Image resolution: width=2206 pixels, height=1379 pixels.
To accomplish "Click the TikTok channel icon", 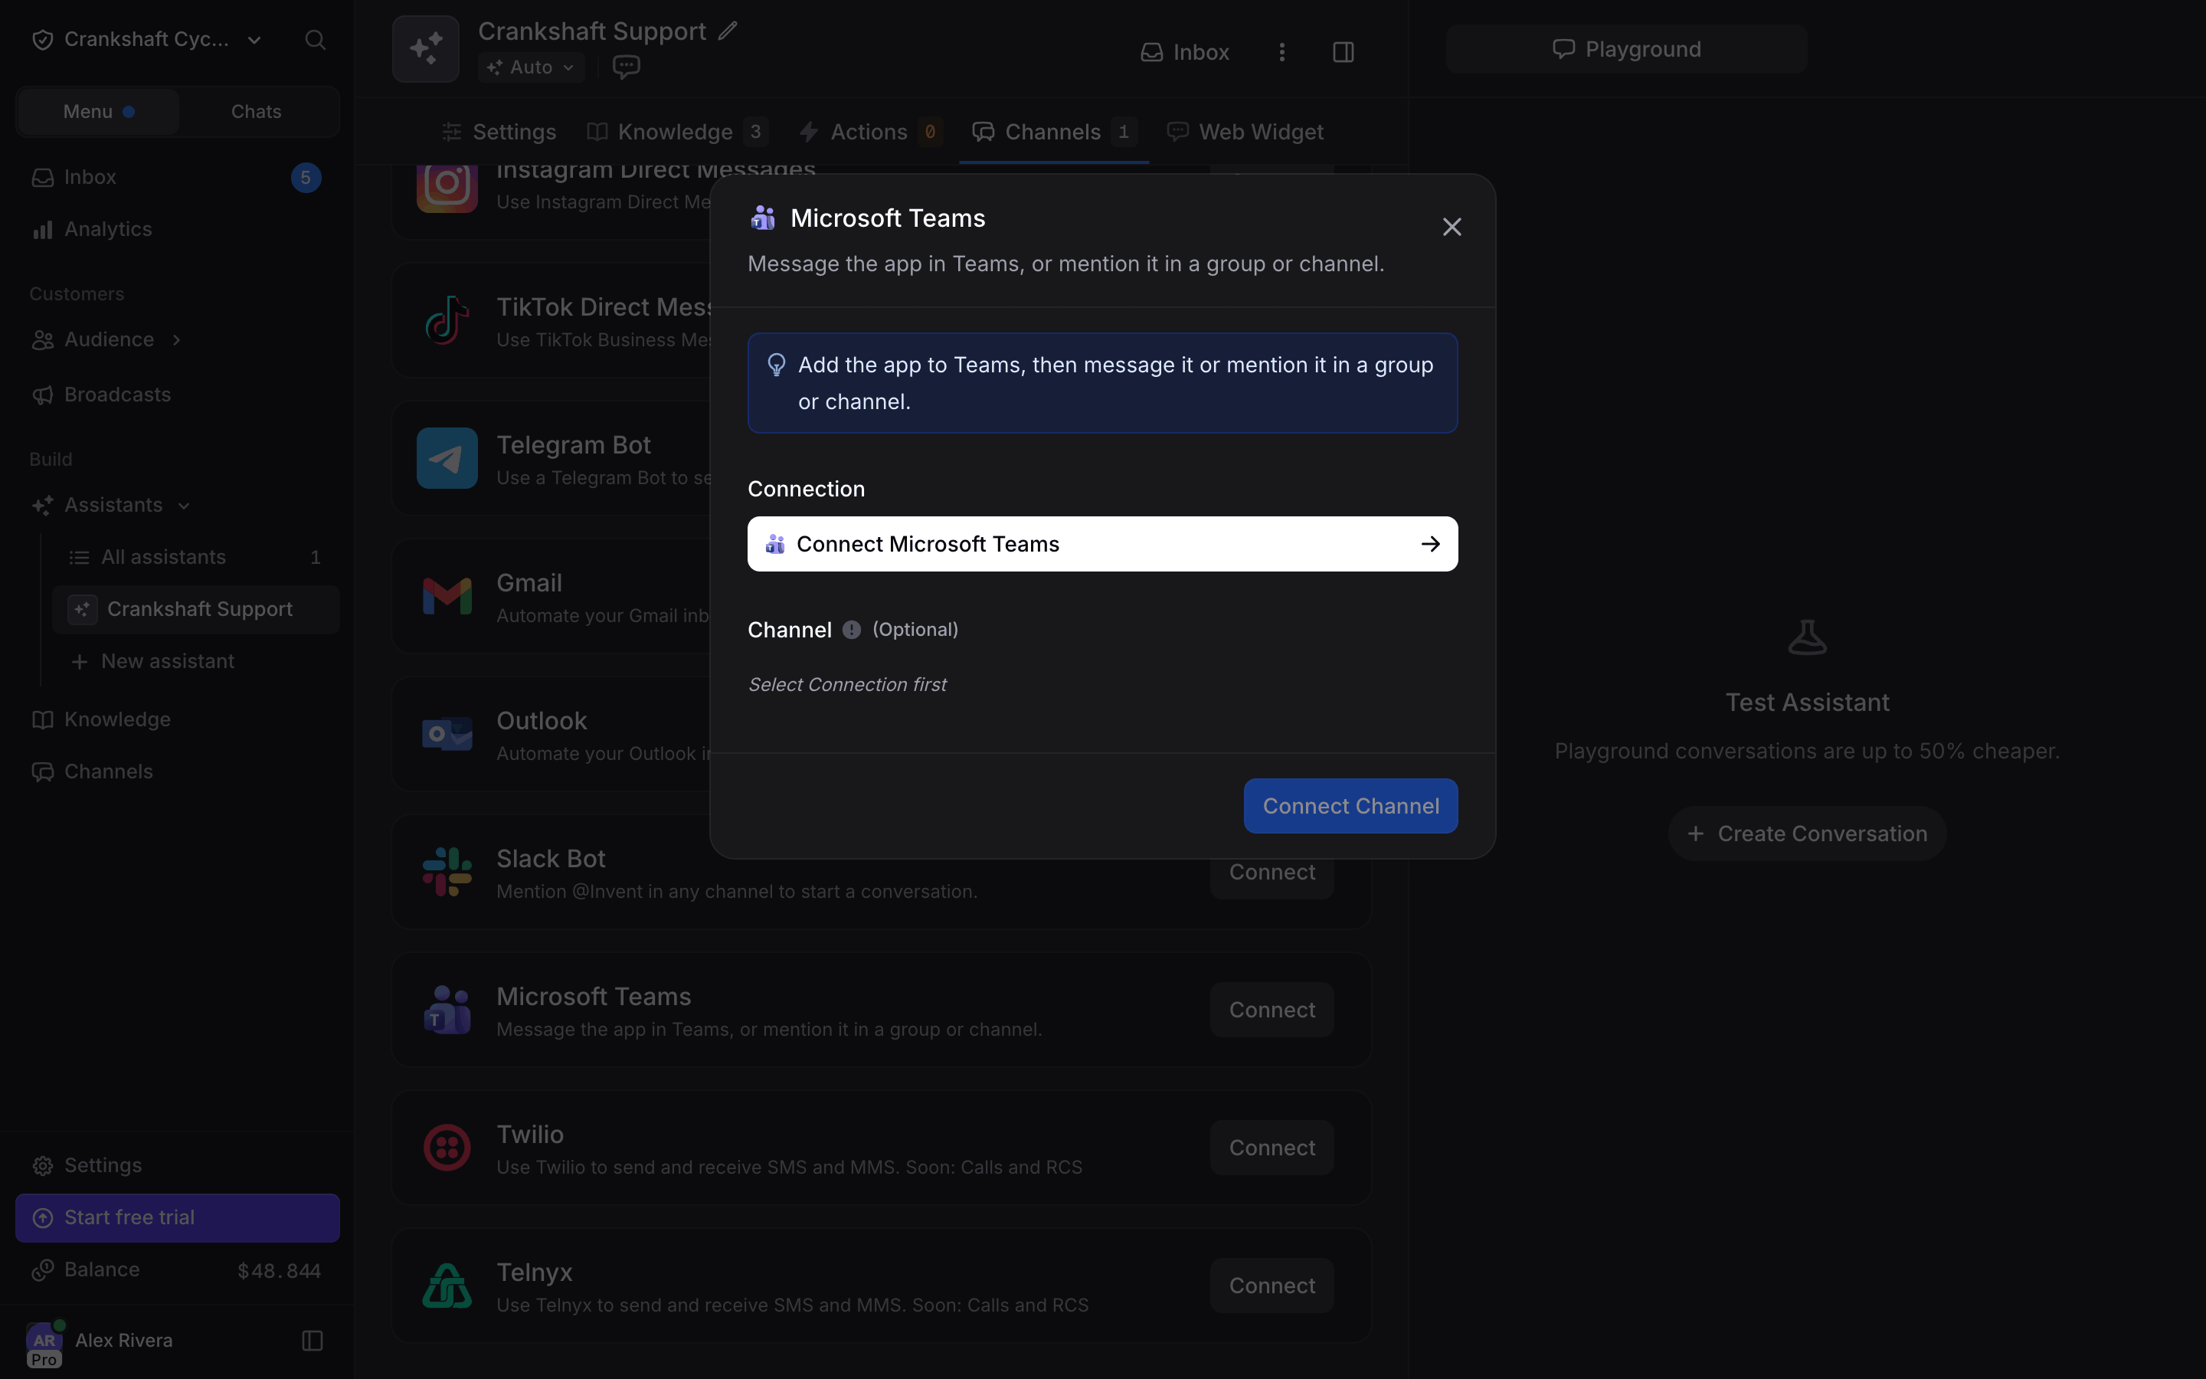I will 447,321.
